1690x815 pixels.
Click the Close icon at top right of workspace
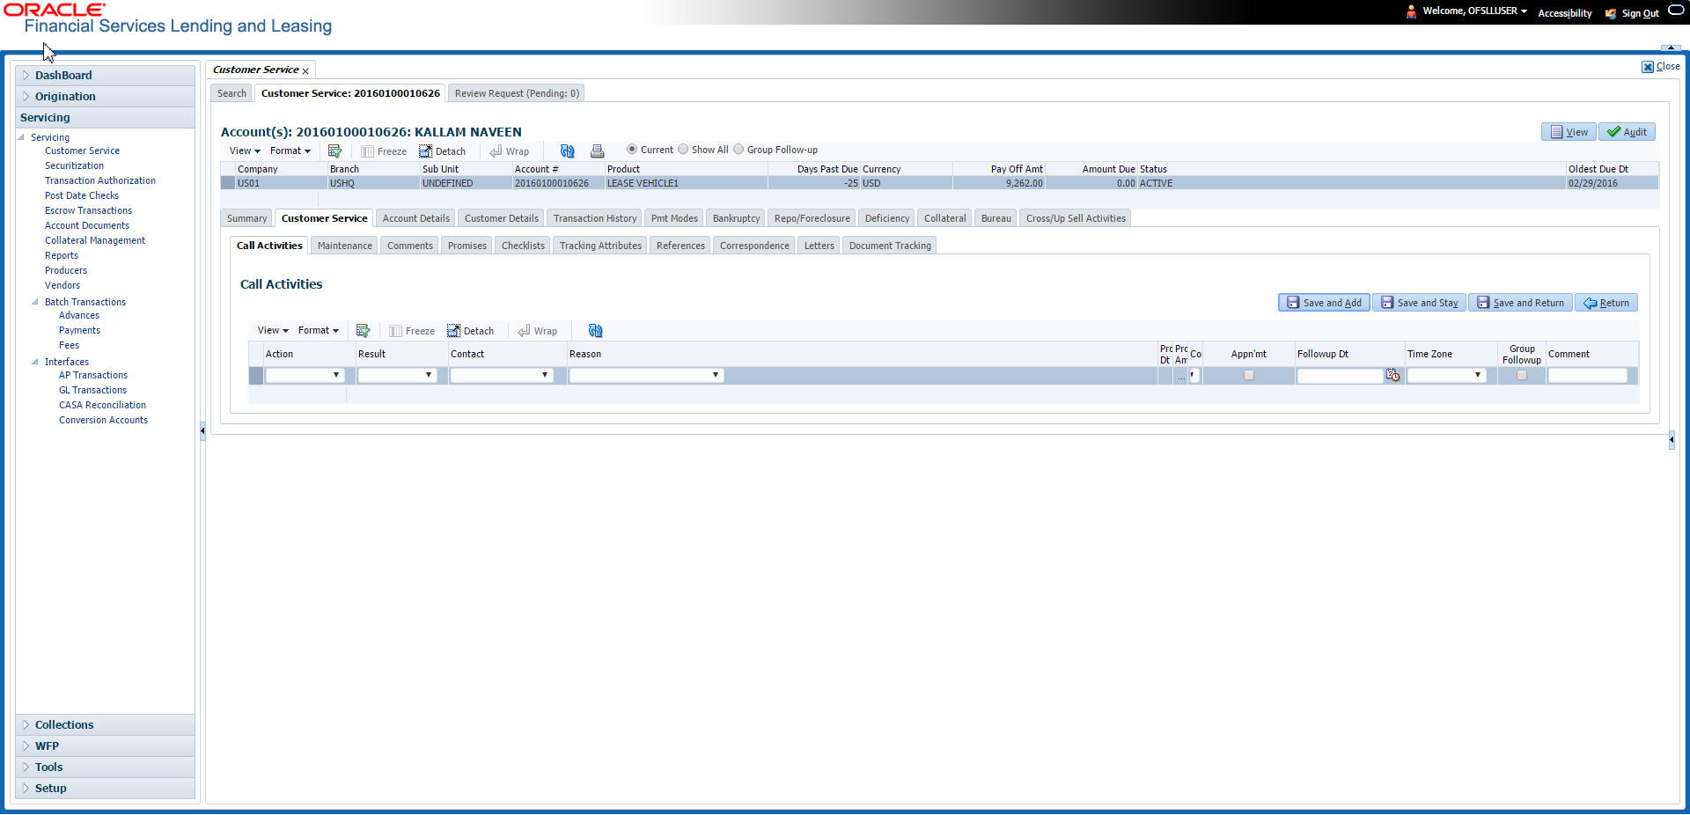(1648, 67)
